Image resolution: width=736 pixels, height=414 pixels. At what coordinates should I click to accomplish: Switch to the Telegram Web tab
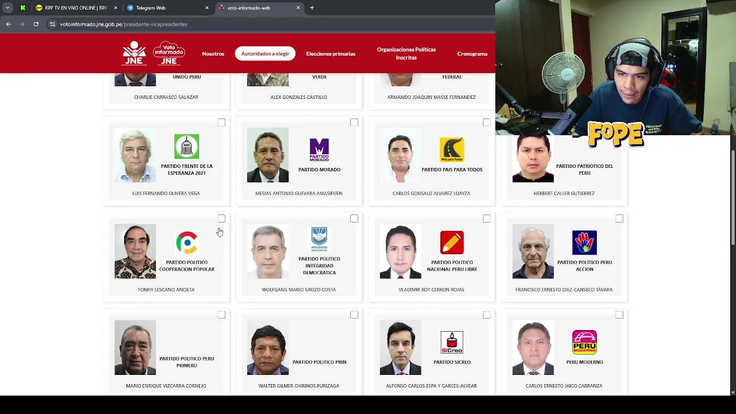point(167,7)
